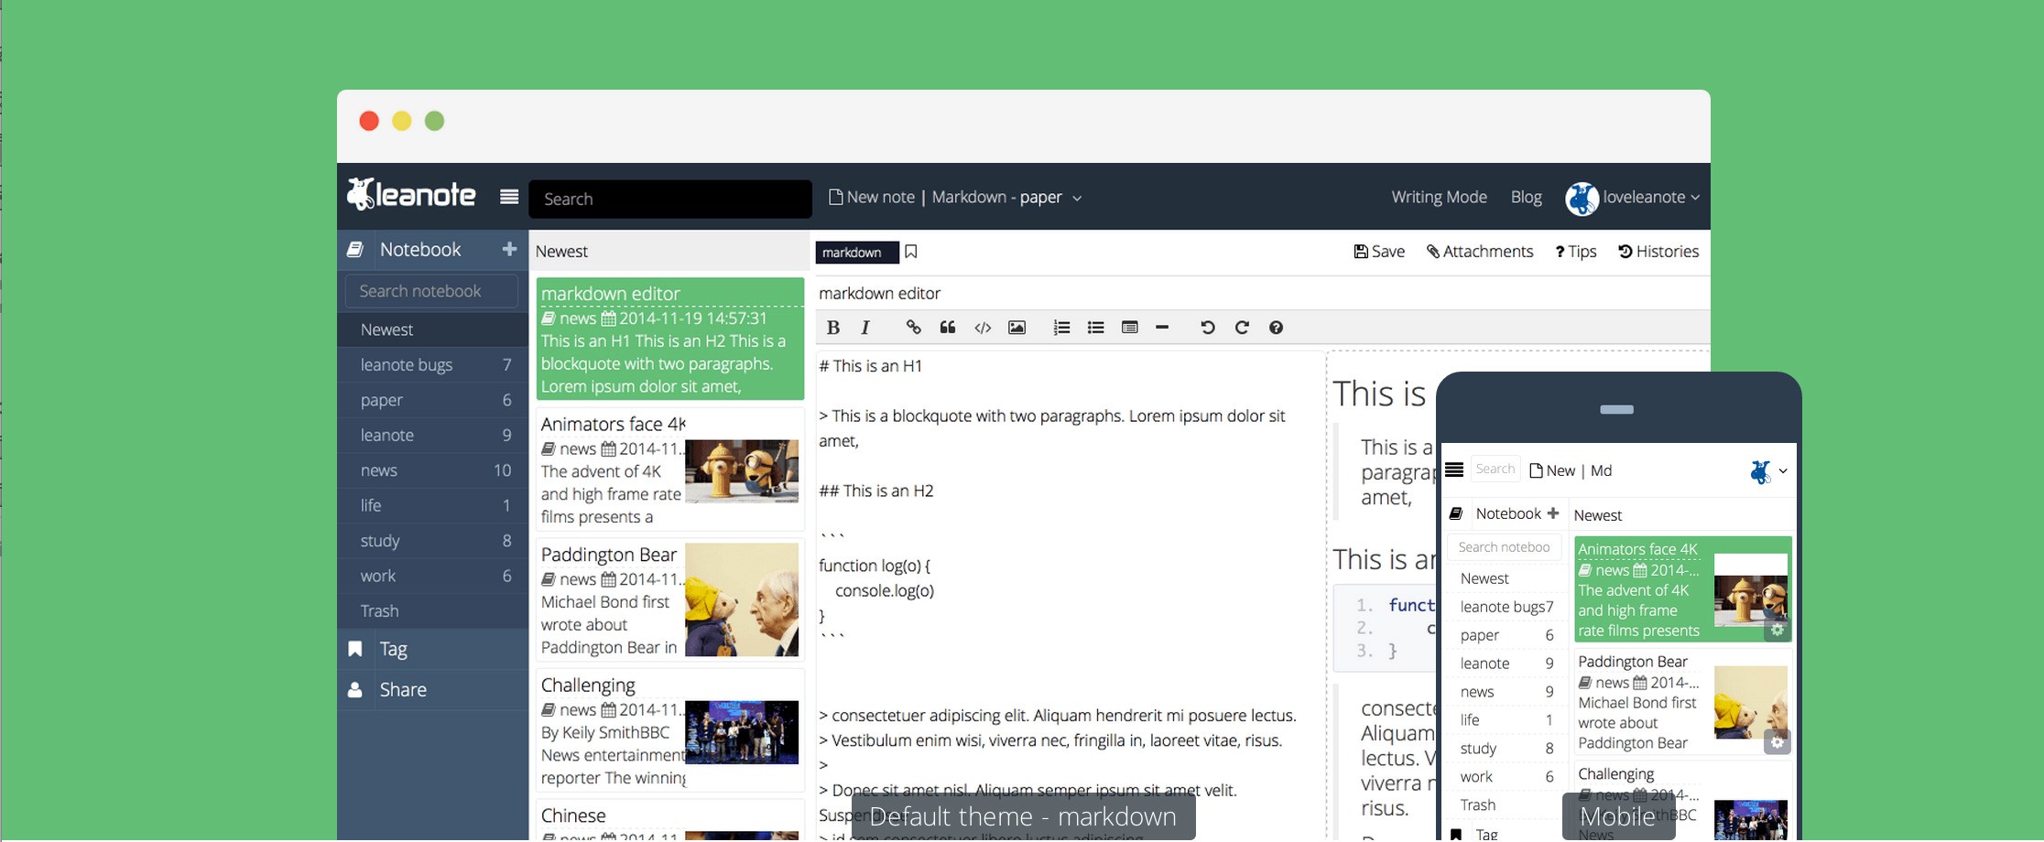Expand the Tag section in the sidebar
Image resolution: width=2044 pixels, height=842 pixels.
pyautogui.click(x=432, y=649)
